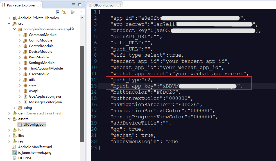The height and width of the screenshot is (161, 276).
Task: Select the Package Explorer tab
Action: pyautogui.click(x=21, y=5)
